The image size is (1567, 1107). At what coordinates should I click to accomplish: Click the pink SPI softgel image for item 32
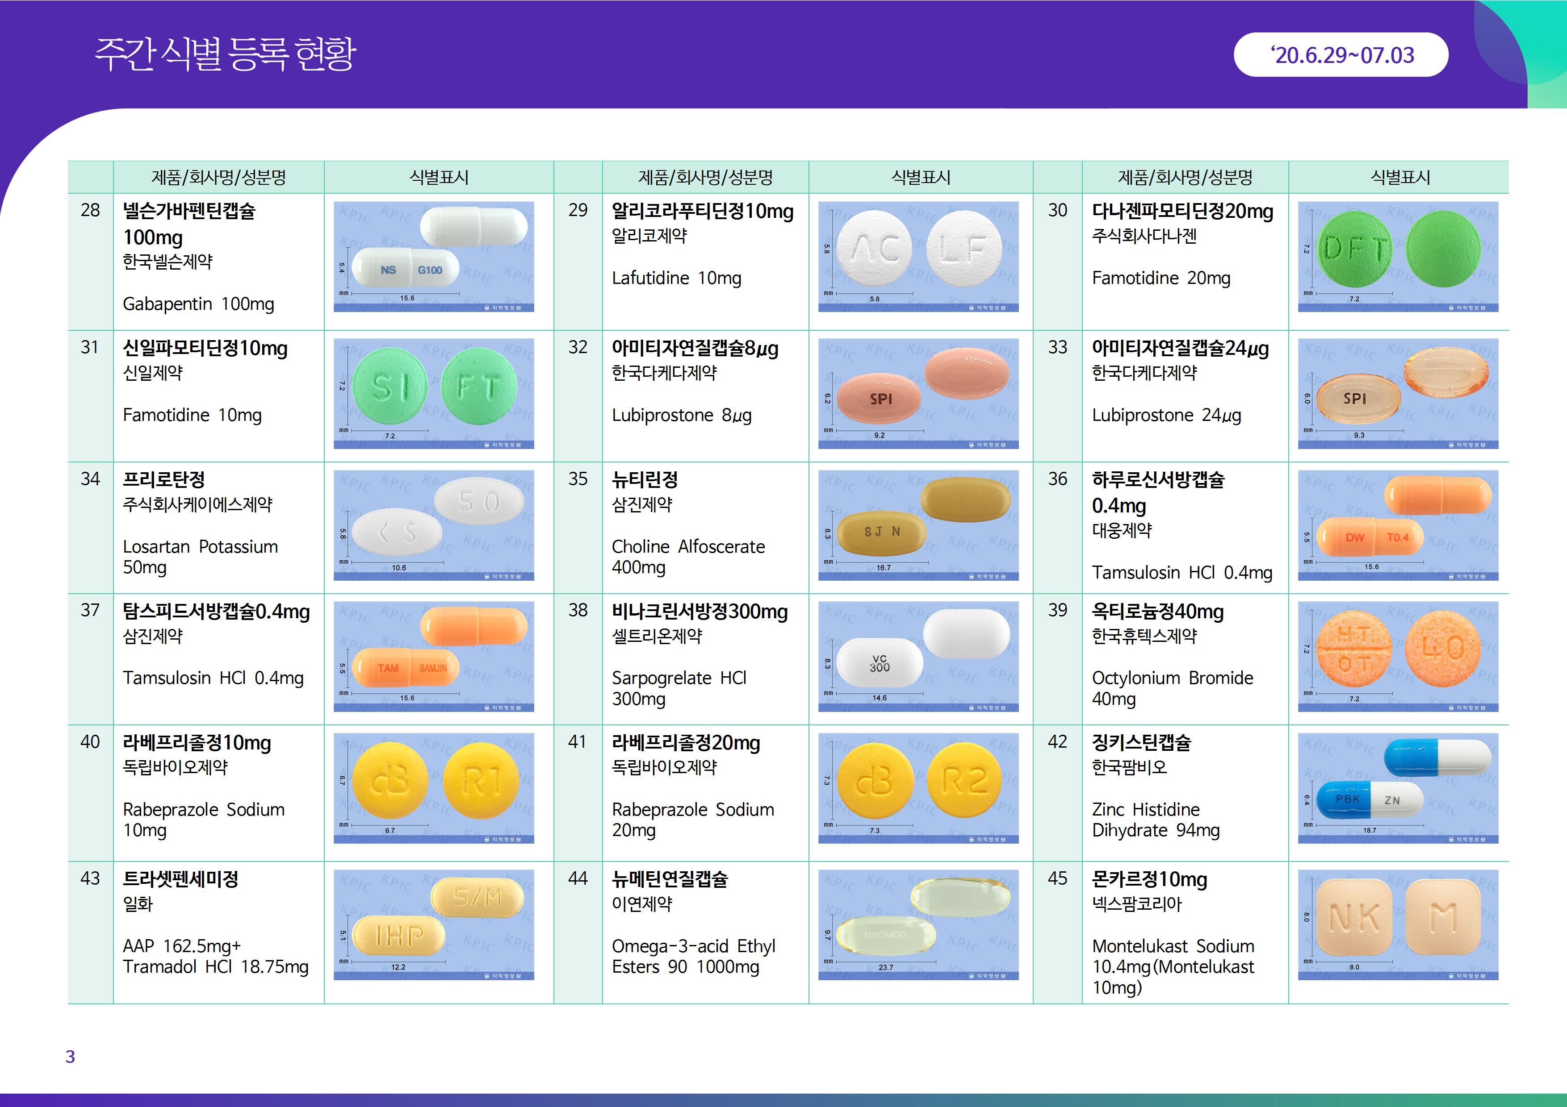918,394
